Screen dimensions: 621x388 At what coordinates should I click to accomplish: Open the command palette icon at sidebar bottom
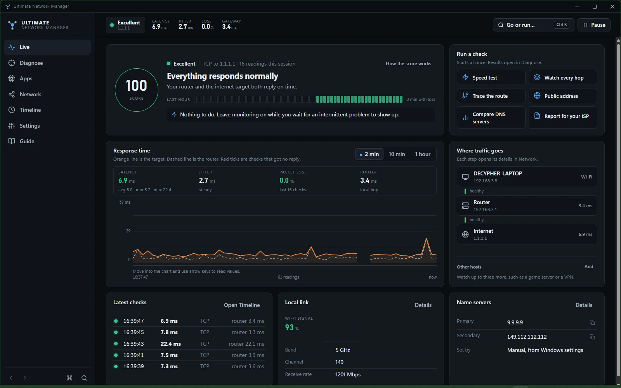click(69, 378)
